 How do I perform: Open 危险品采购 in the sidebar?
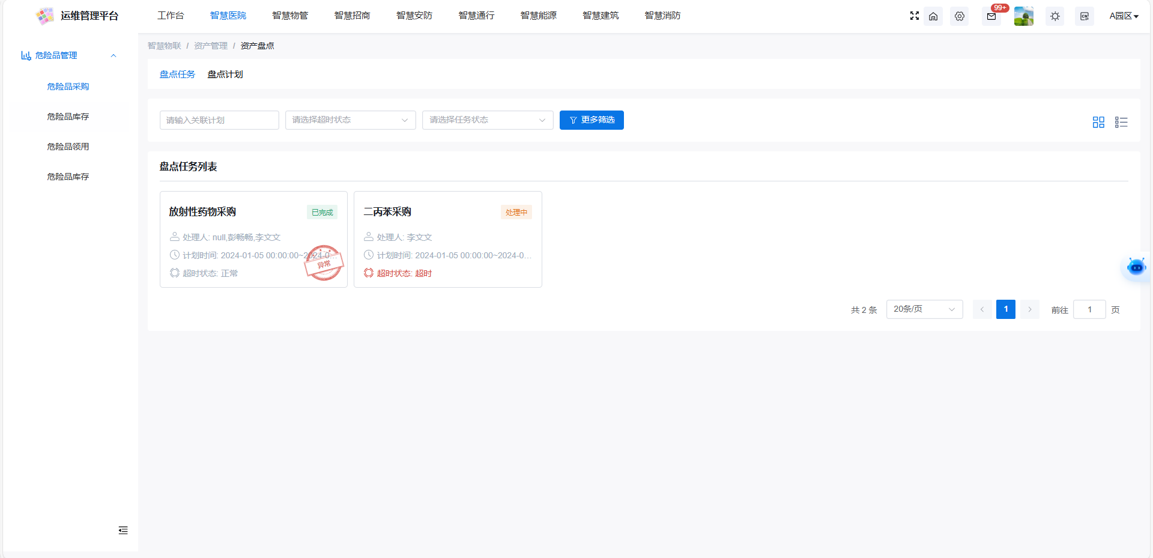pos(68,86)
